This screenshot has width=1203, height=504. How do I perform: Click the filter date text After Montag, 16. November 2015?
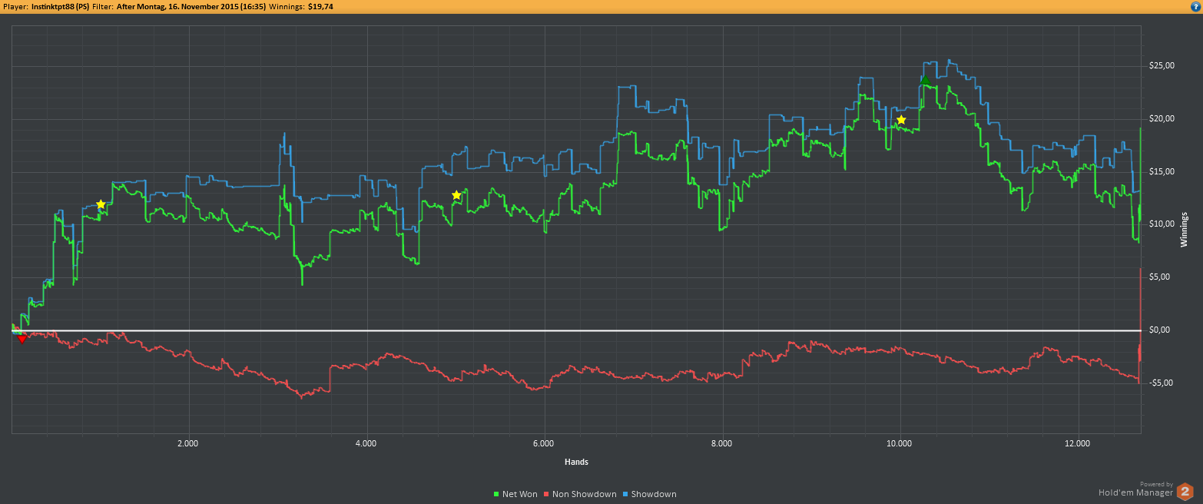pyautogui.click(x=179, y=5)
